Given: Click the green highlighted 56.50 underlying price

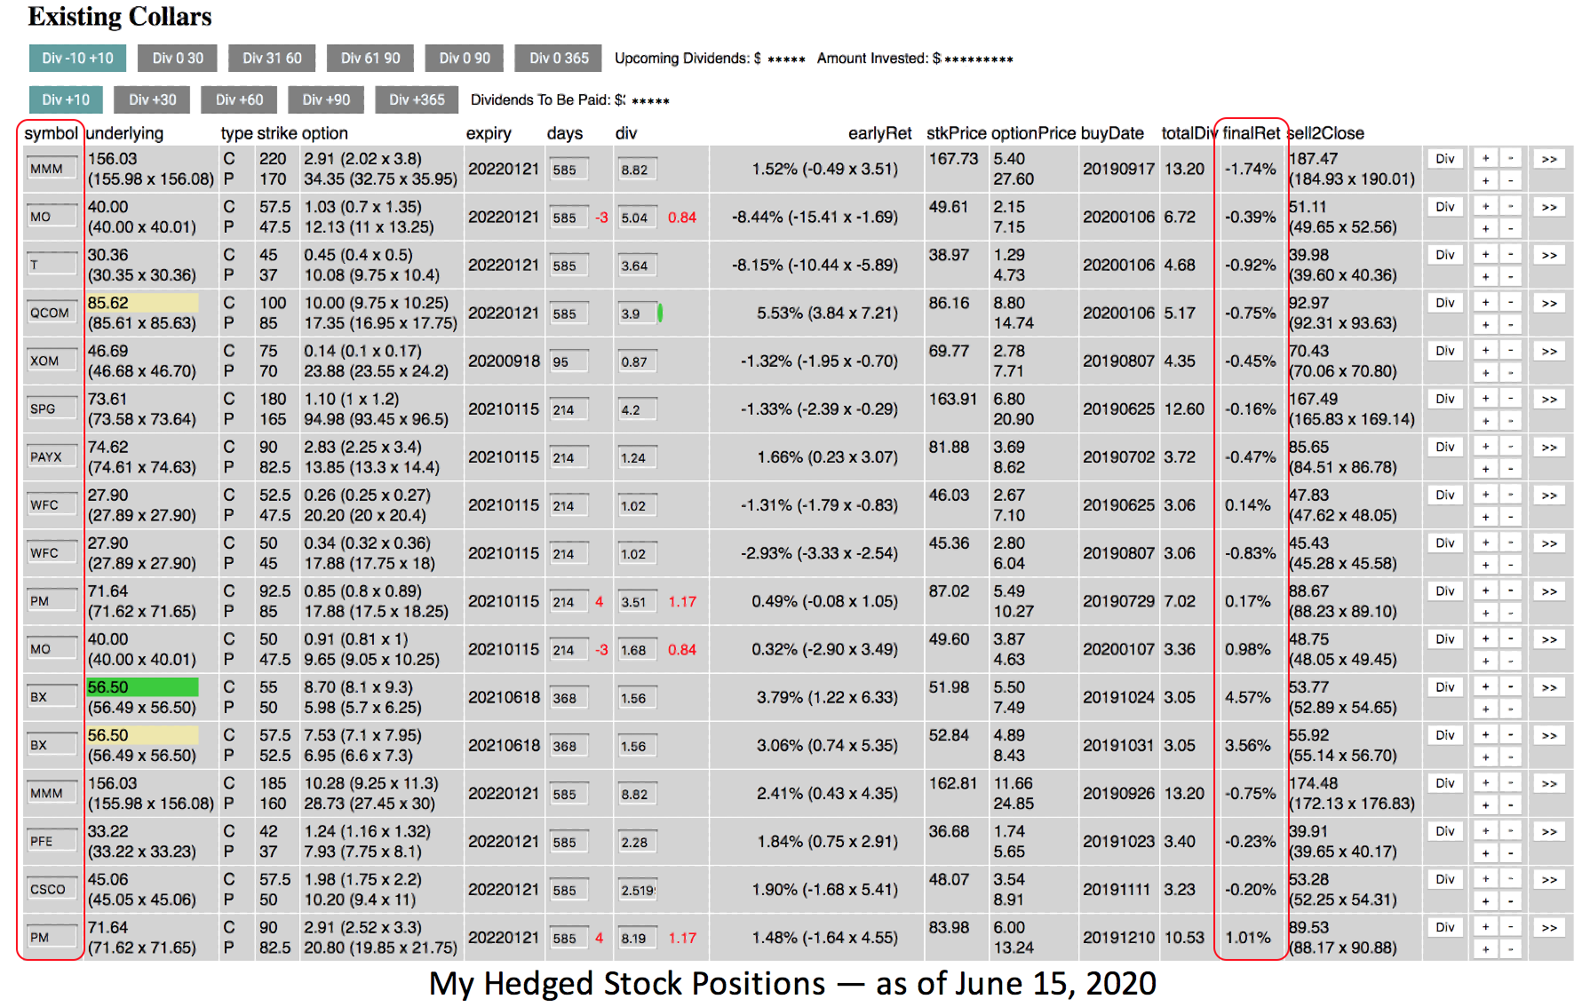Looking at the screenshot, I should pyautogui.click(x=142, y=687).
